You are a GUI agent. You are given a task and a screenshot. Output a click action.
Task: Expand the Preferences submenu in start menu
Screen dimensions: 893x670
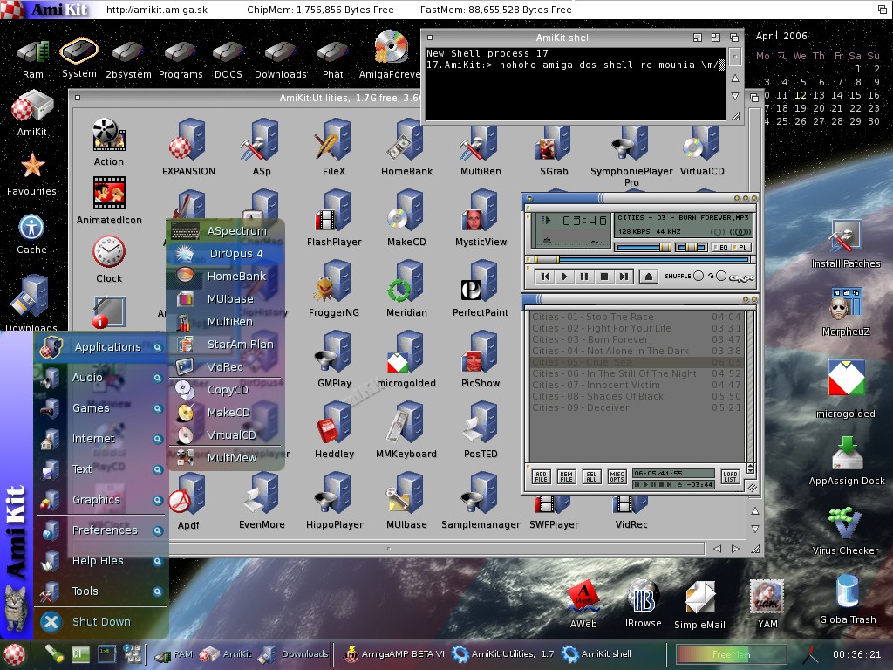(x=157, y=531)
